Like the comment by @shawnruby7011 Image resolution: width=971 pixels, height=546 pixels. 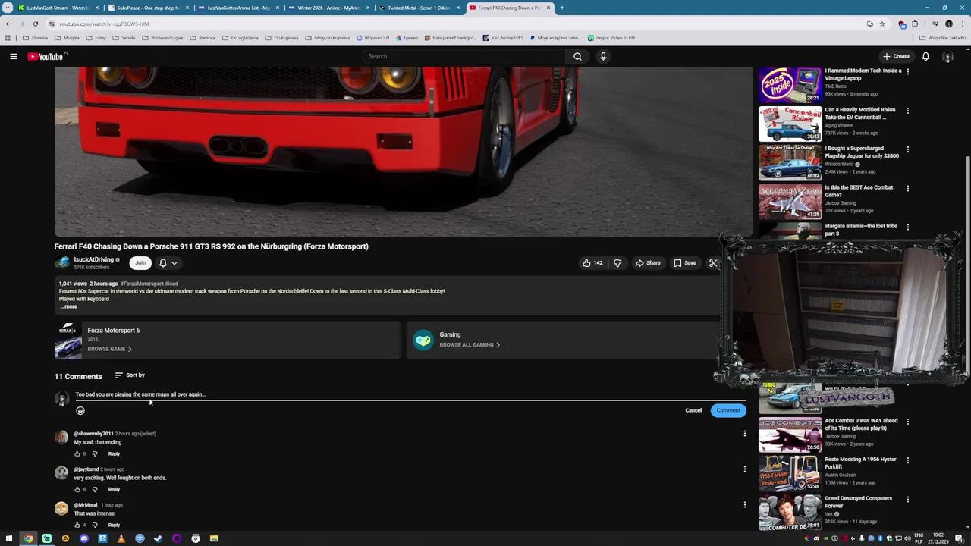[x=77, y=453]
